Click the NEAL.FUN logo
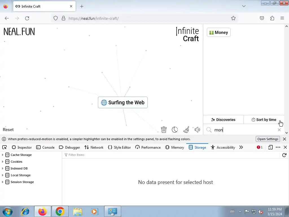 click(19, 32)
